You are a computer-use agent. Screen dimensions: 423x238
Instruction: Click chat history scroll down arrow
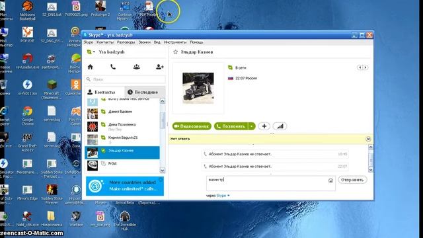371,170
